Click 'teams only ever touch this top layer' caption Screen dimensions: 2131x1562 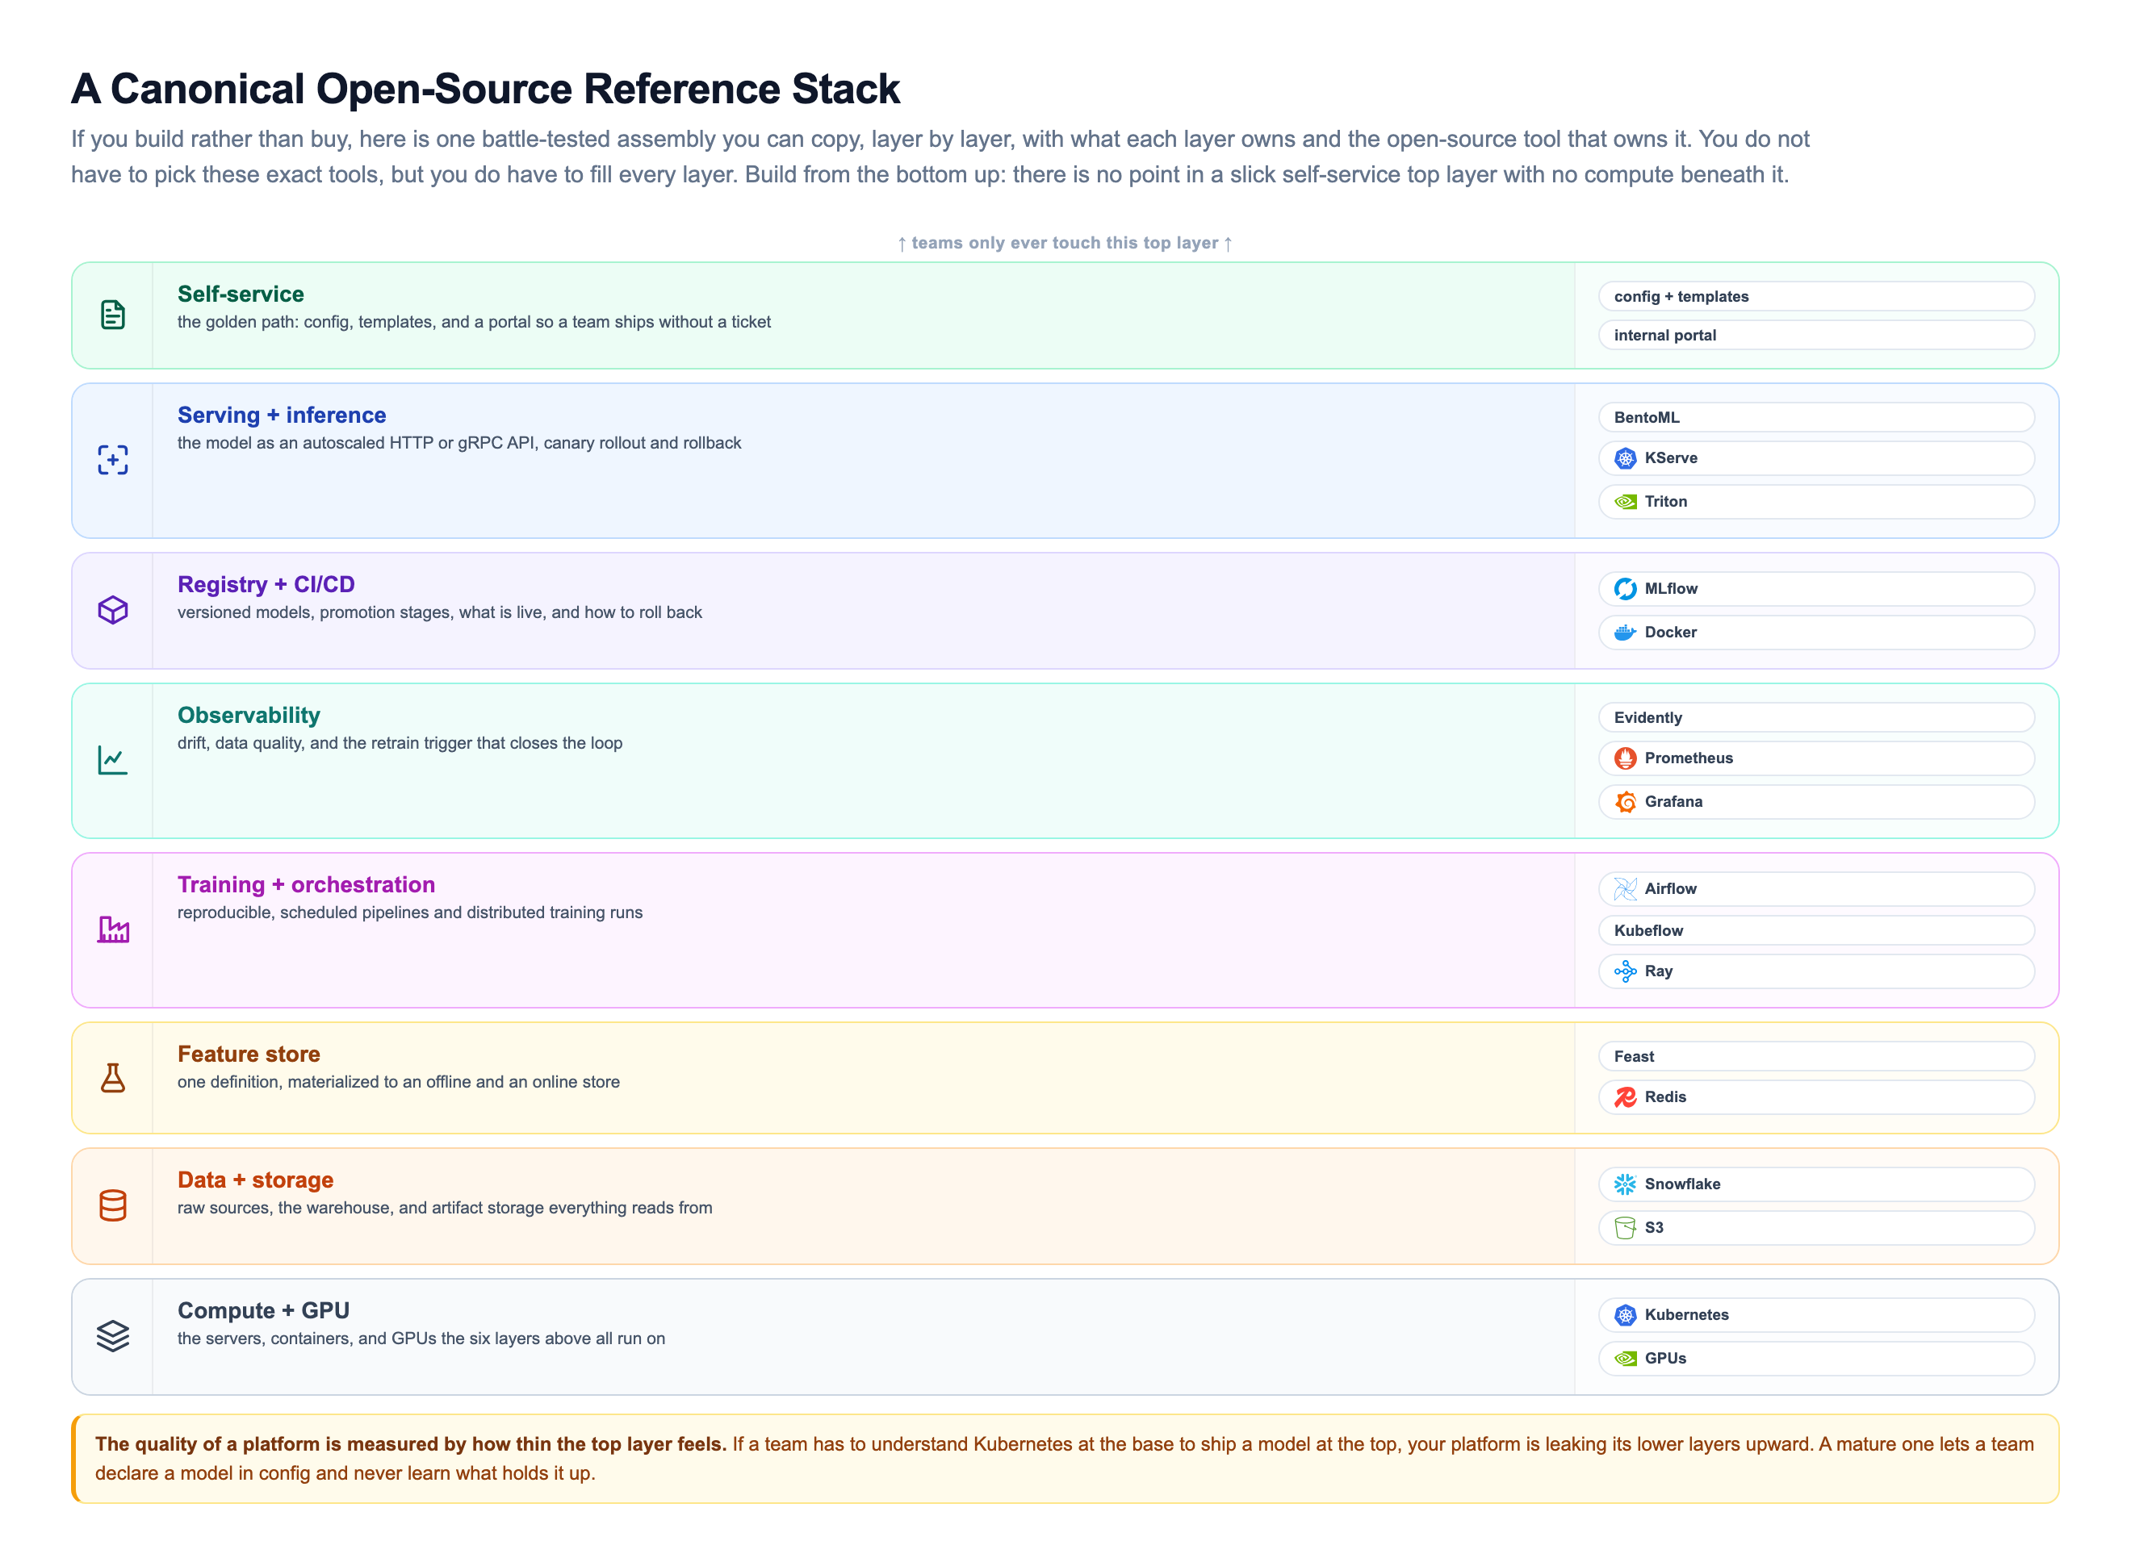tap(1065, 243)
